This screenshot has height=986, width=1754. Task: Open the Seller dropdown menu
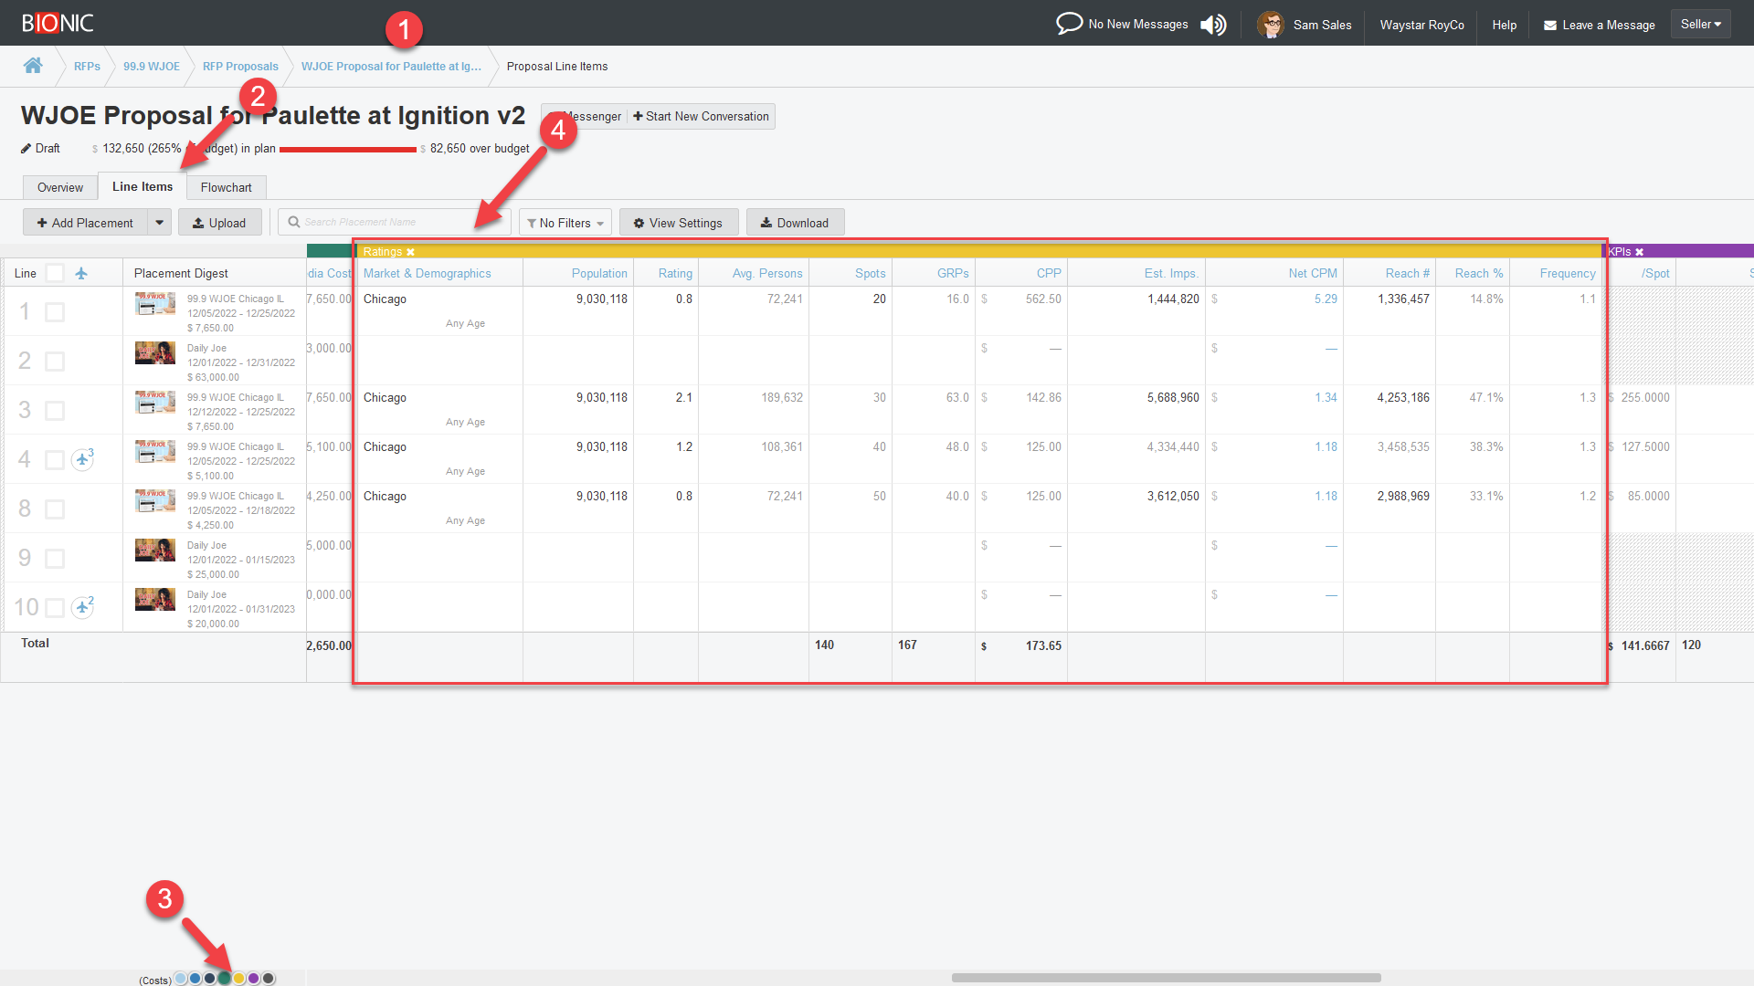1700,24
